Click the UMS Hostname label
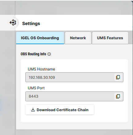Viewport: 133px width, 135px height. 41,69
